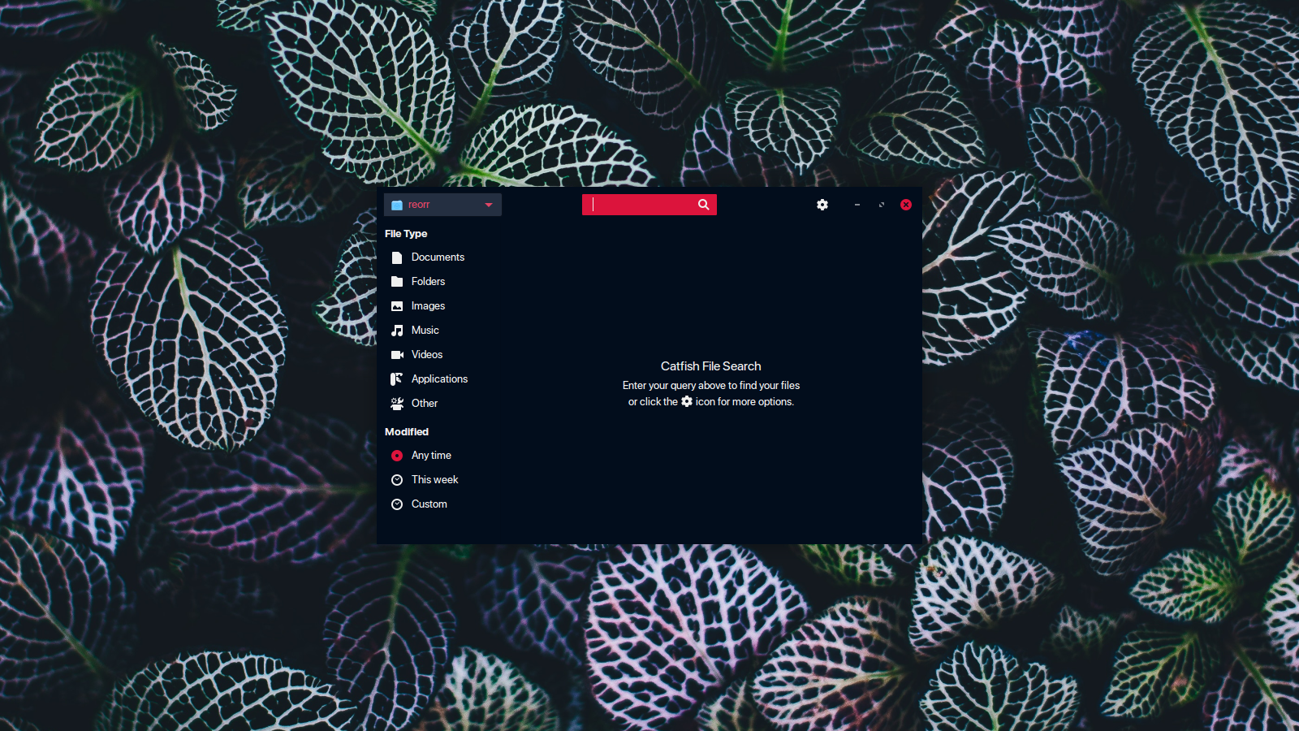This screenshot has height=731, width=1299.
Task: Select Custom modified date filter
Action: point(429,504)
